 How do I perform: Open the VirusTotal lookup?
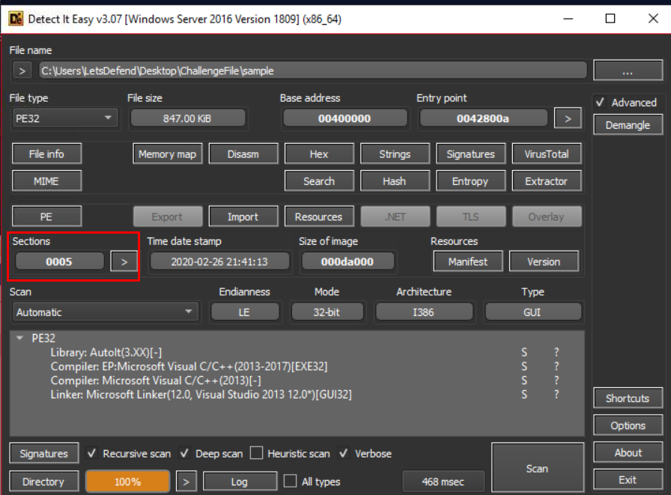click(546, 154)
